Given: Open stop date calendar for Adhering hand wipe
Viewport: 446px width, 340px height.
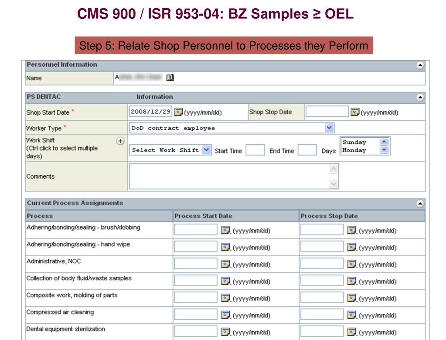Looking at the screenshot, I should coord(351,247).
